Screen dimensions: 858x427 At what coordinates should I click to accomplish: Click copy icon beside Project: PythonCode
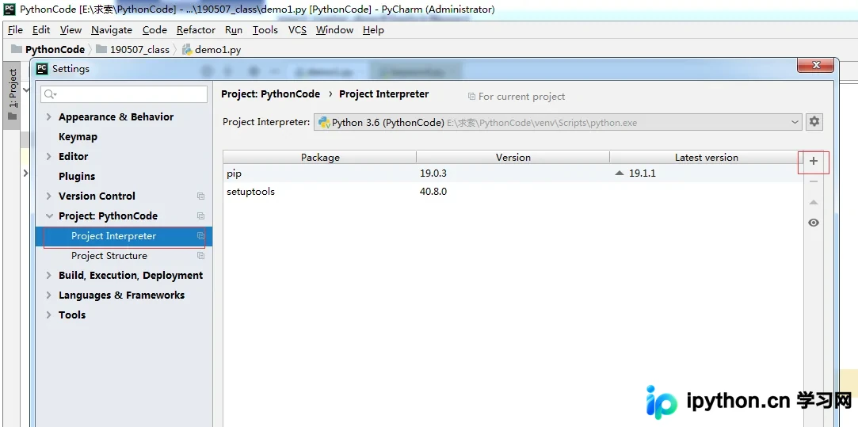[200, 215]
